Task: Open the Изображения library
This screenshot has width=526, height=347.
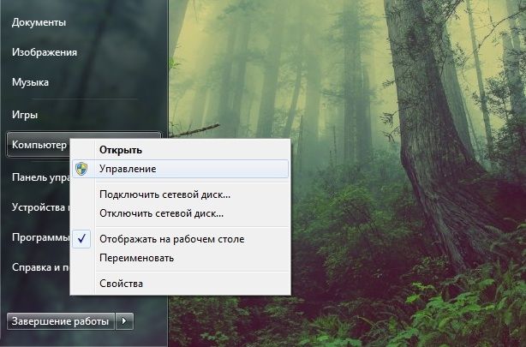Action: pos(44,52)
